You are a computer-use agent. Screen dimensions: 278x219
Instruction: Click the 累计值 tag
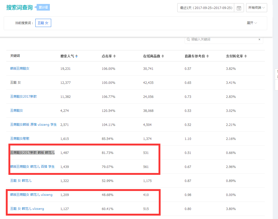[43, 7]
